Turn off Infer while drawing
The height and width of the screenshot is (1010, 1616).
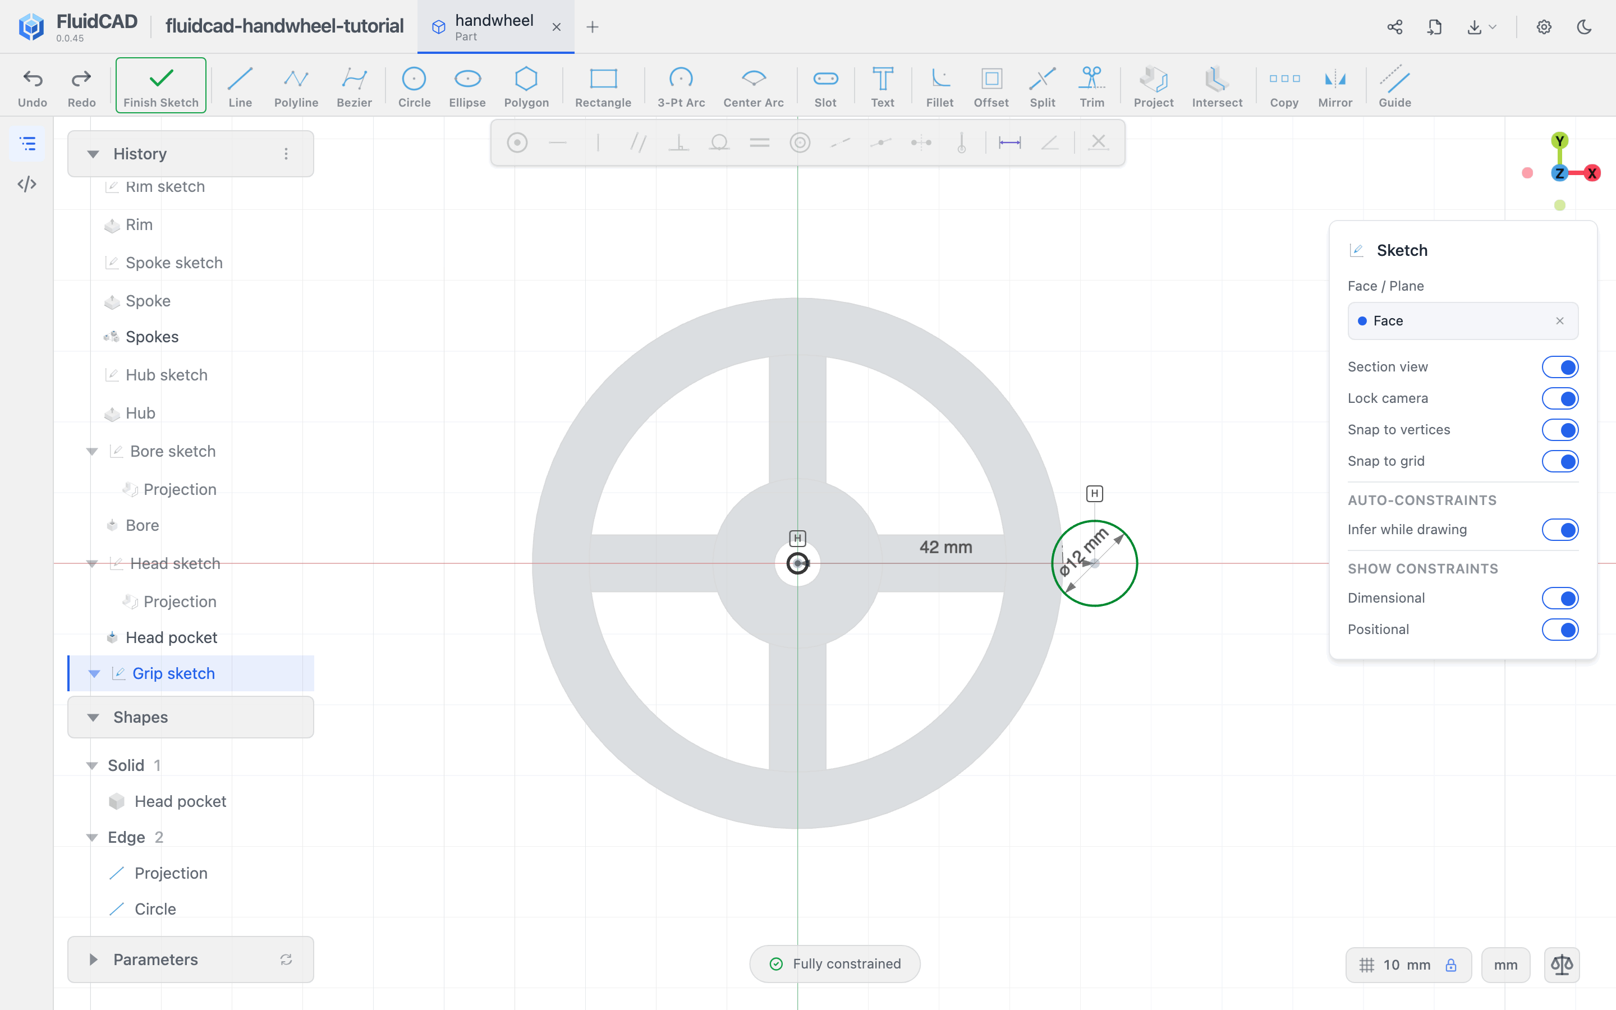tap(1560, 530)
